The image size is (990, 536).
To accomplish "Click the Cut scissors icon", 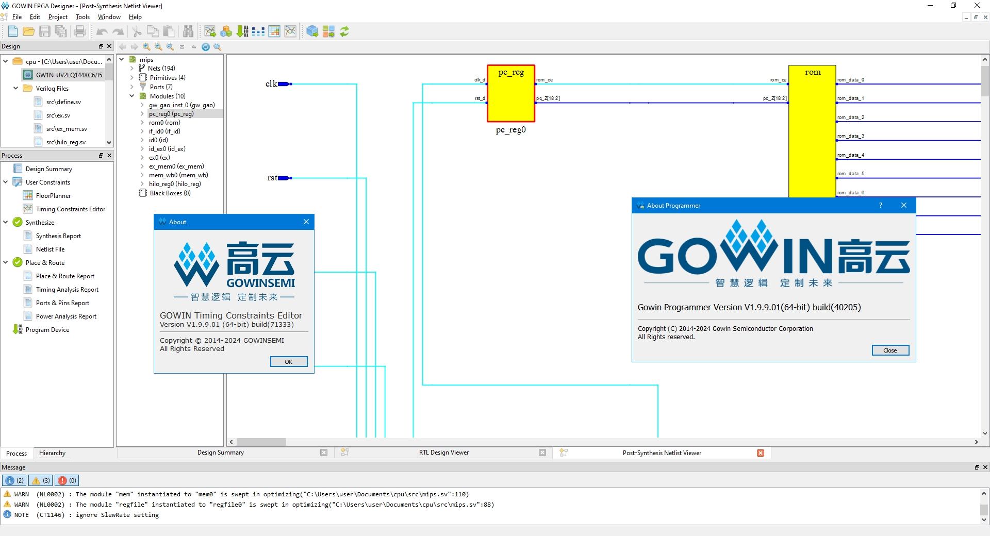I will click(x=137, y=31).
